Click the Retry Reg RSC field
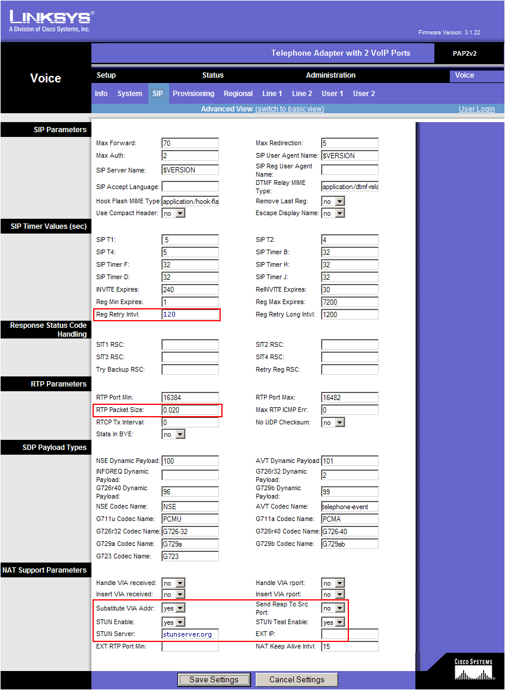This screenshot has width=505, height=690. coord(350,369)
